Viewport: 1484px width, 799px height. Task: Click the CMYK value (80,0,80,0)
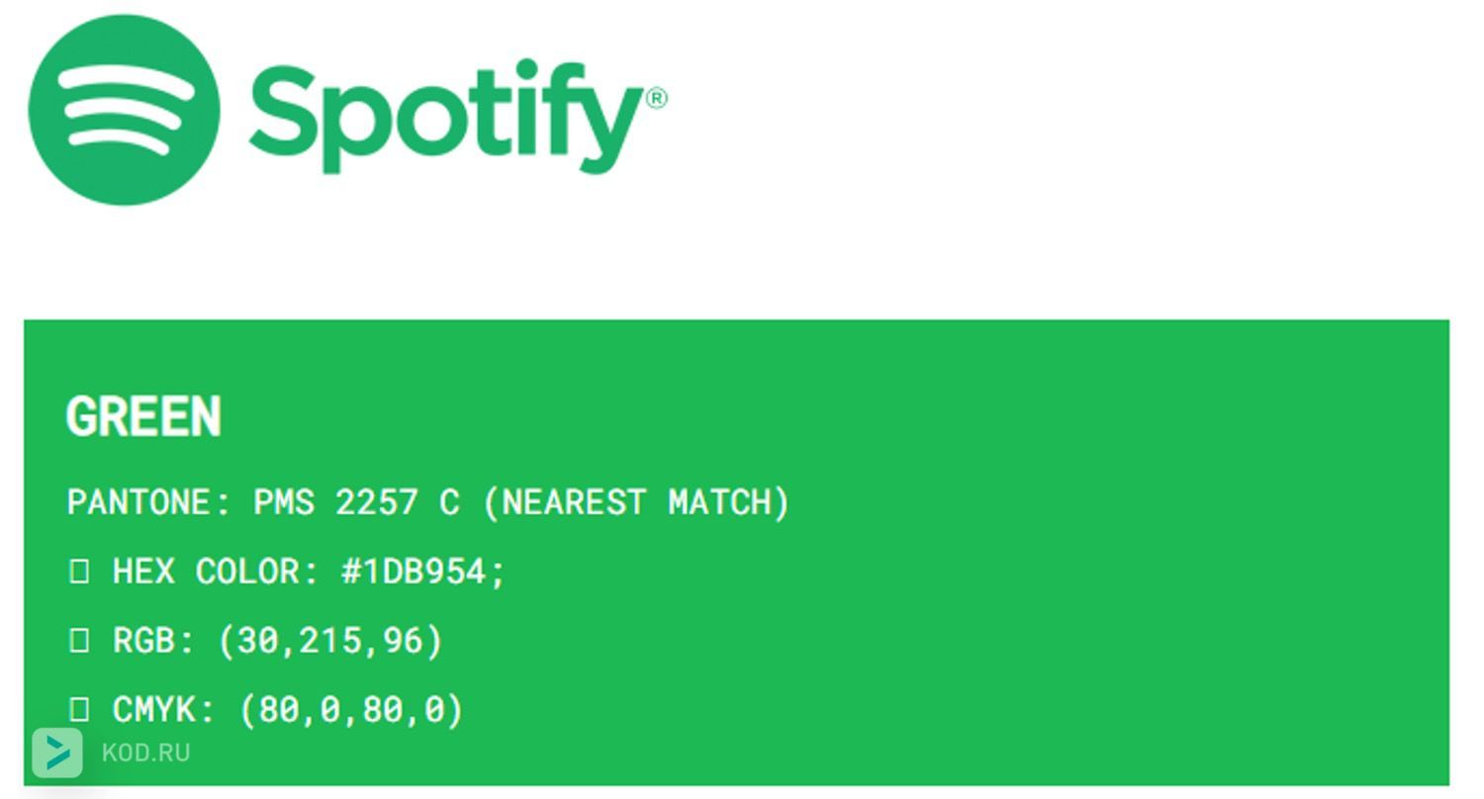pyautogui.click(x=351, y=710)
